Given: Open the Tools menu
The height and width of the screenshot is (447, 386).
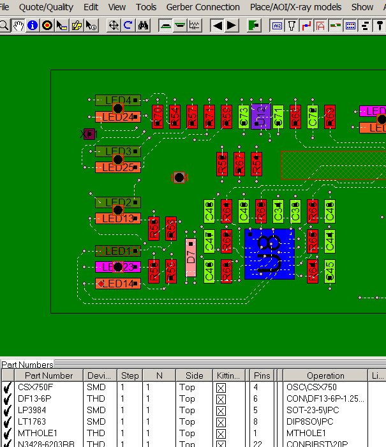Looking at the screenshot, I should [x=146, y=7].
